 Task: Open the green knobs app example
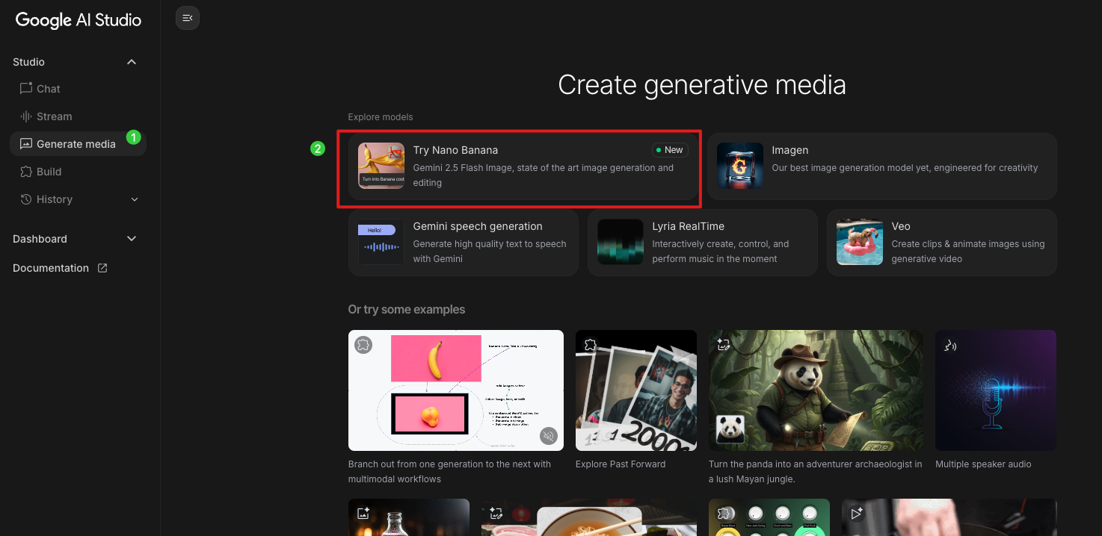[769, 517]
